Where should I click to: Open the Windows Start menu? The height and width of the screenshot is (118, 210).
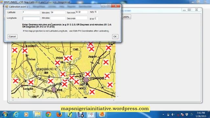[x=5, y=114]
